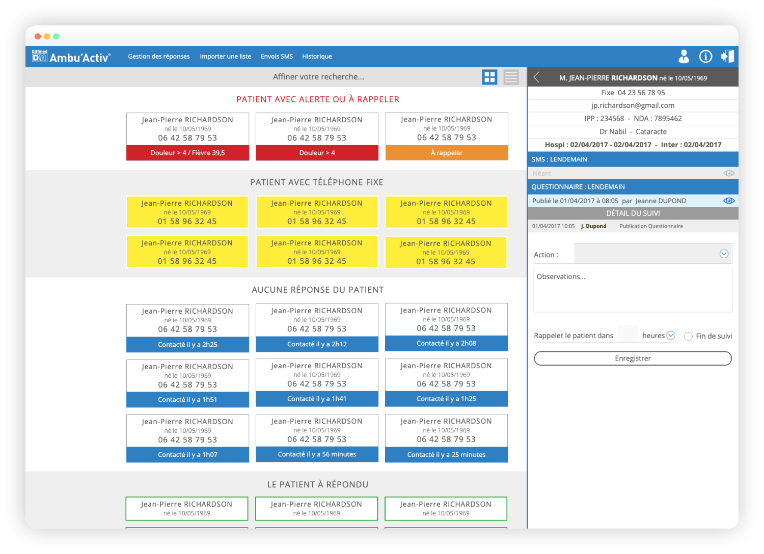The height and width of the screenshot is (554, 764).
Task: Open card Contacté il y a 1h25
Action: [x=446, y=382]
